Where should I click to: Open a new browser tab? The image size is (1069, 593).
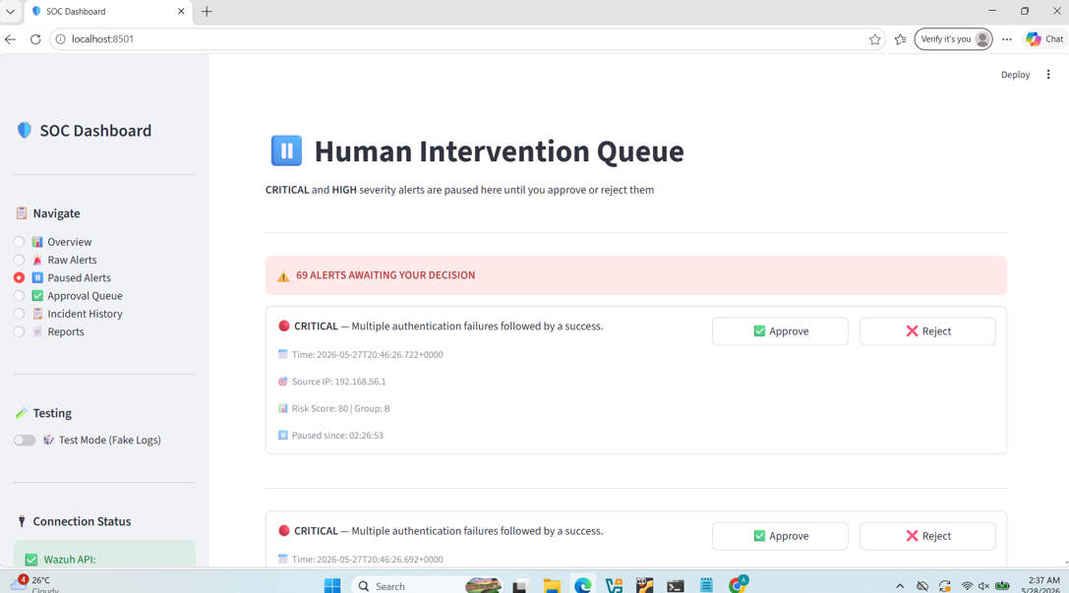207,12
